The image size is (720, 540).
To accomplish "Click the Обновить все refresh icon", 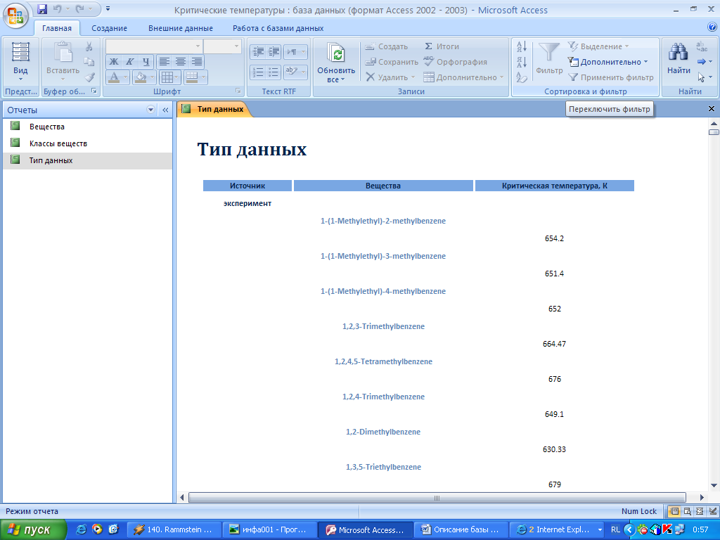I will coord(335,51).
